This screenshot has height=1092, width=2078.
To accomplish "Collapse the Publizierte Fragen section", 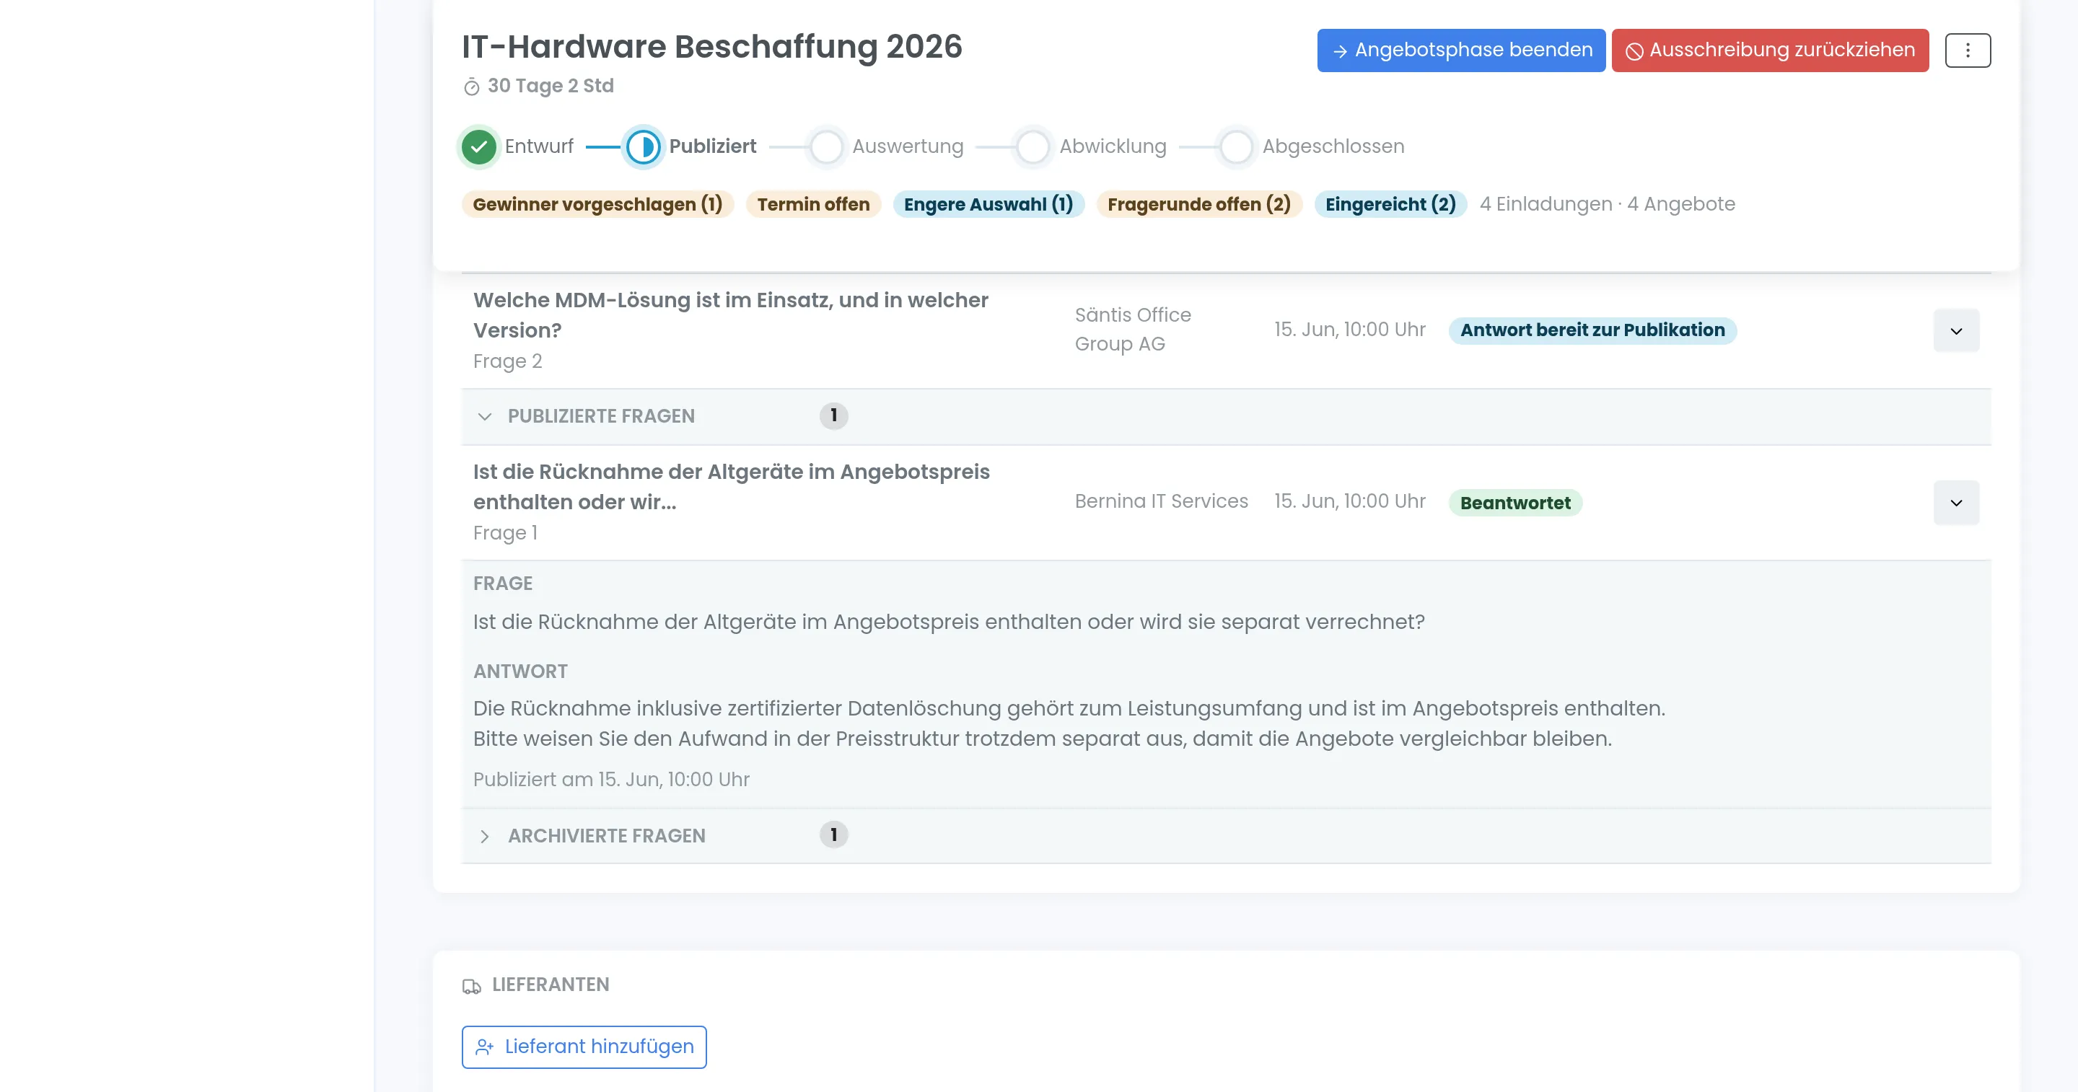I will 485,416.
